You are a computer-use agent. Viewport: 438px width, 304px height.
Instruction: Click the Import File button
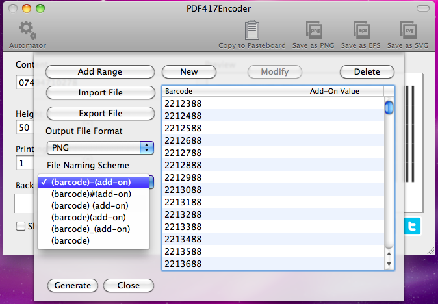pos(101,93)
